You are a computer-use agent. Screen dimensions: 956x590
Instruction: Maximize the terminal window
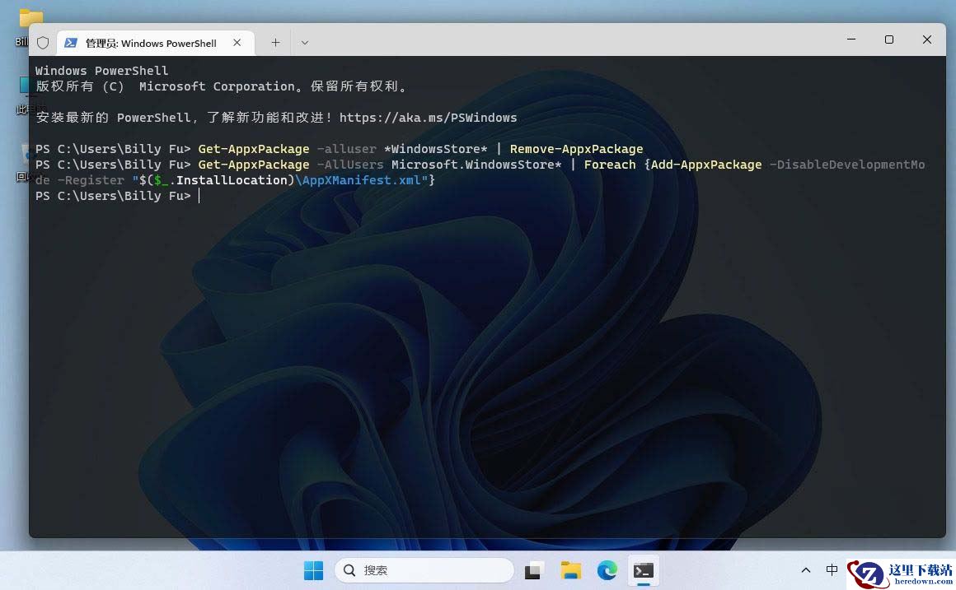(889, 39)
